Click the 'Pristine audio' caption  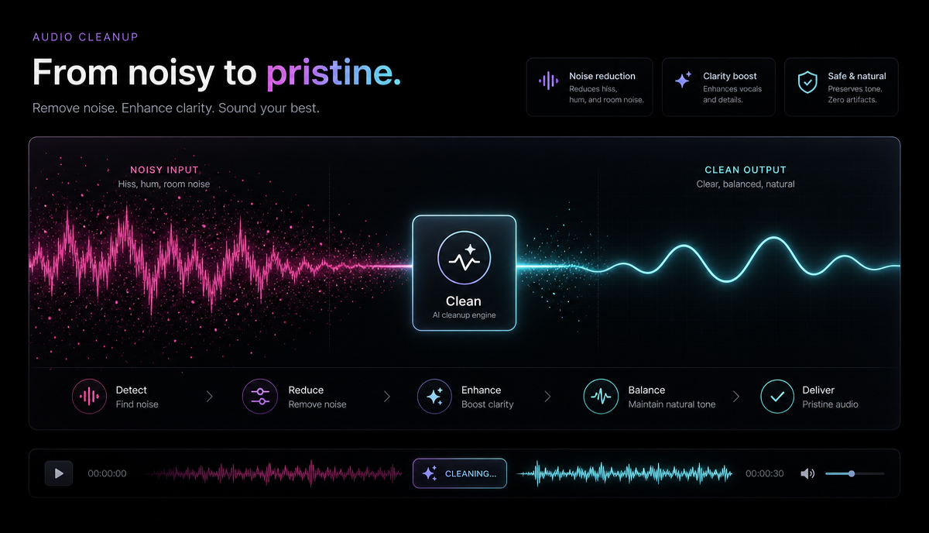[x=830, y=404]
